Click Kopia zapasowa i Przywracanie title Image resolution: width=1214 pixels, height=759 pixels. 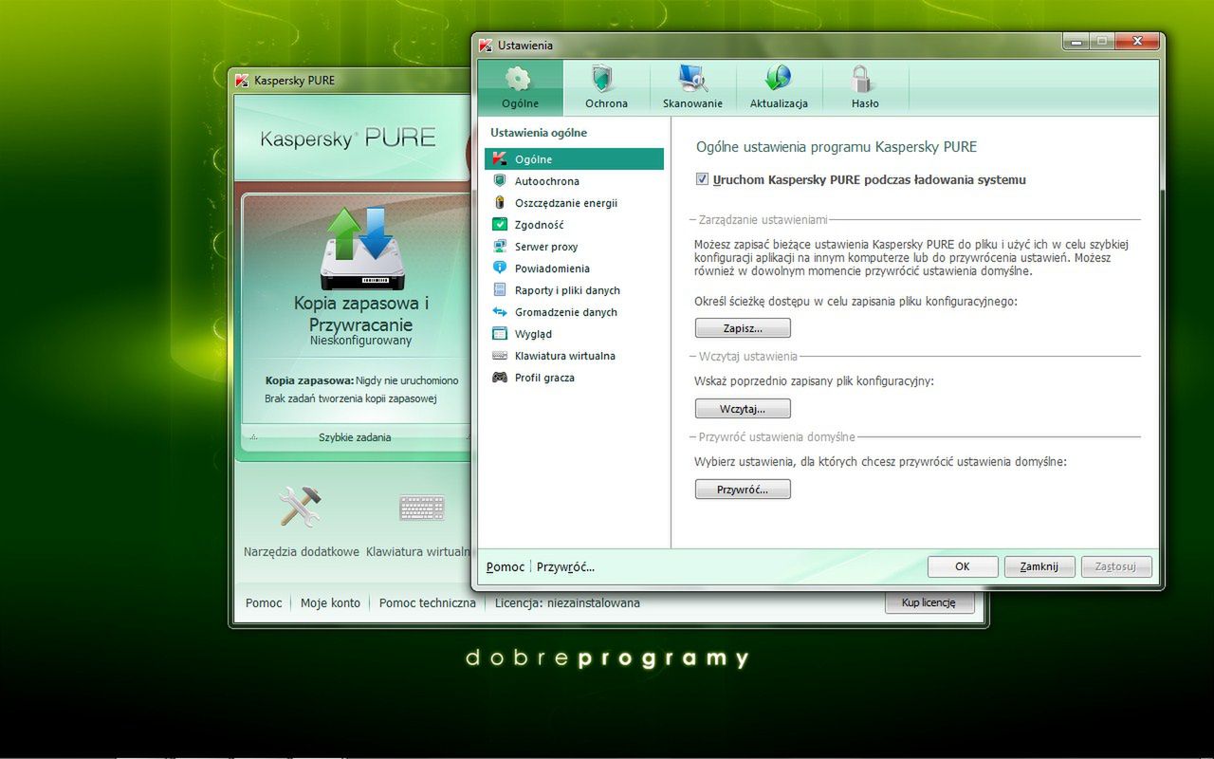[x=361, y=314]
